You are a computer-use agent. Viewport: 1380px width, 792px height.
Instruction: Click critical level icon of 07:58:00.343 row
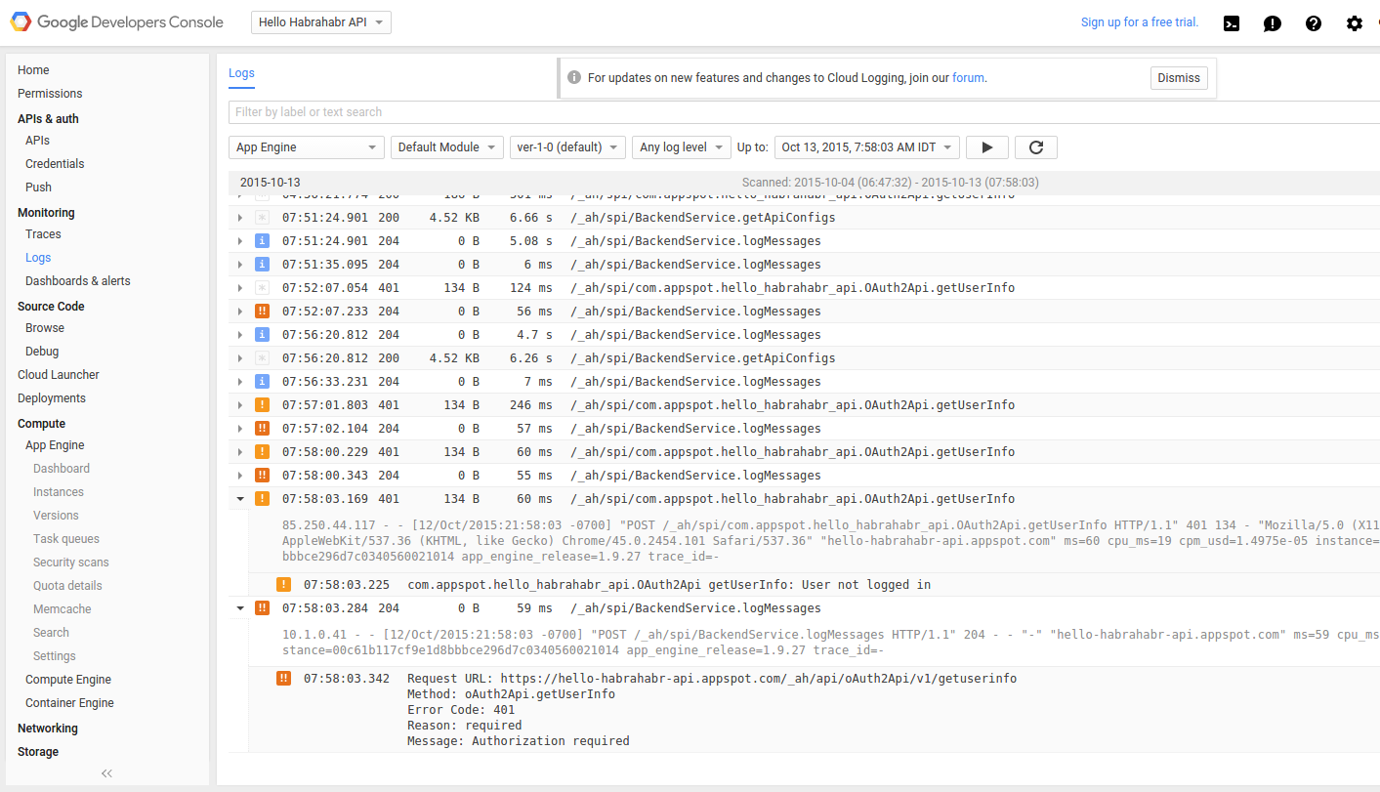(x=262, y=476)
